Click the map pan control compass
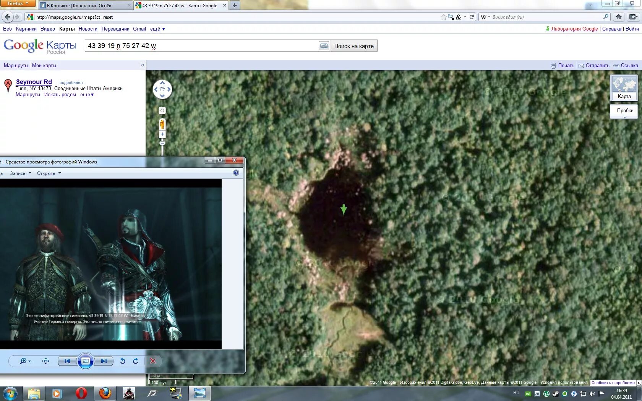This screenshot has width=642, height=401. (x=162, y=89)
